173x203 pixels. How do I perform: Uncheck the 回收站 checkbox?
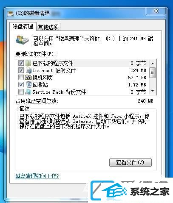click(21, 85)
